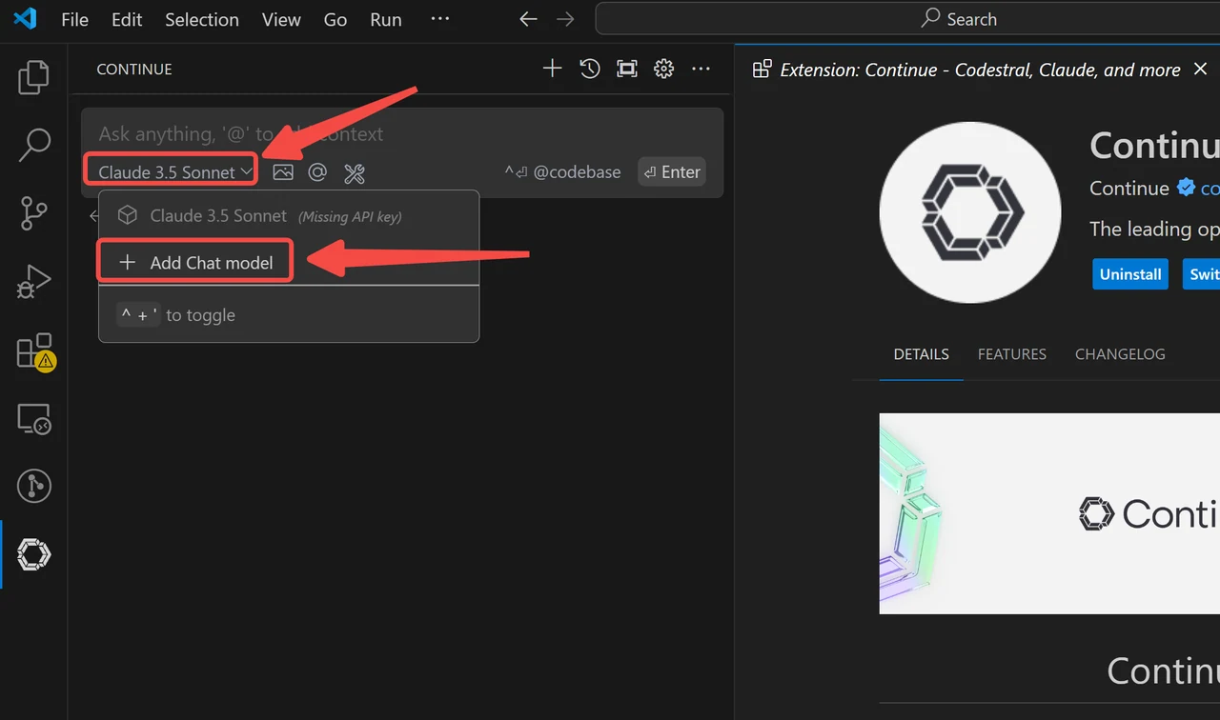Open the tools wrench icon in chat
Screen dimensions: 1220x720
[x=355, y=172]
